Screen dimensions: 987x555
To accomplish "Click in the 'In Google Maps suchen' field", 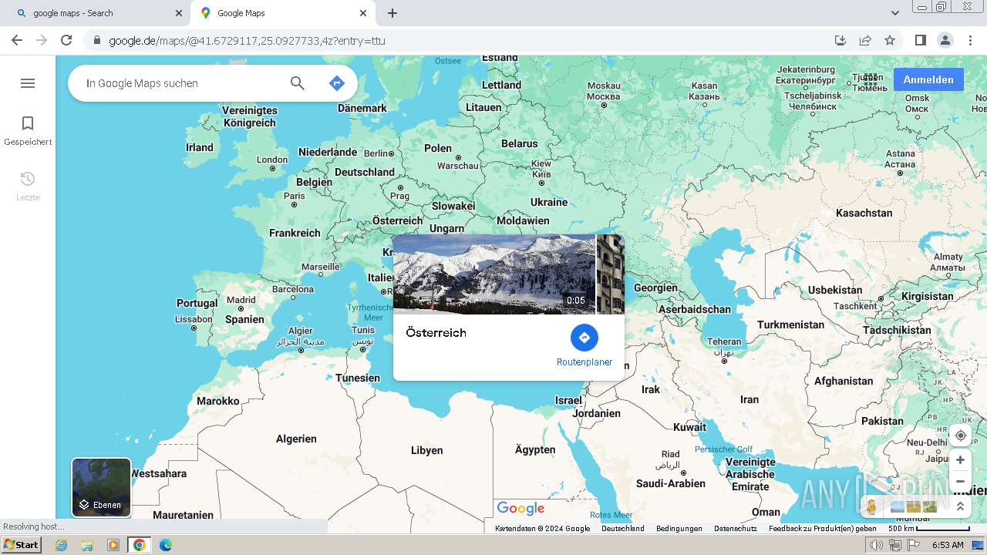I will (181, 83).
